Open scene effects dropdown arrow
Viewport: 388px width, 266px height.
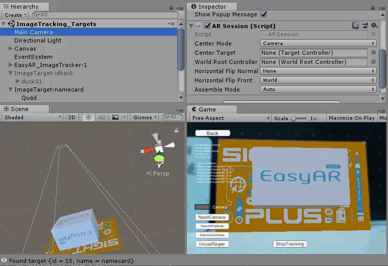[124, 117]
